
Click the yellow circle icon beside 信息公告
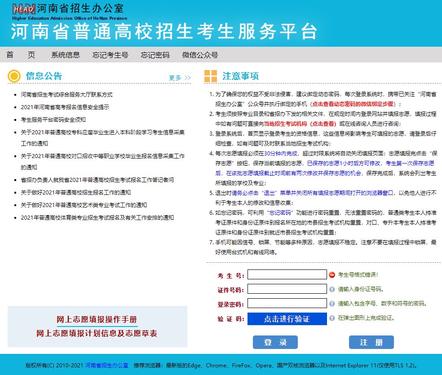[x=14, y=76]
